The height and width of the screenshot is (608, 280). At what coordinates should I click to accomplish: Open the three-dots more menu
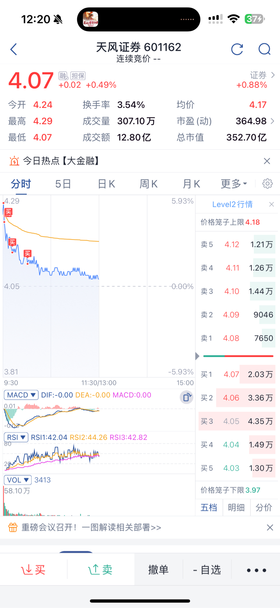click(x=256, y=570)
